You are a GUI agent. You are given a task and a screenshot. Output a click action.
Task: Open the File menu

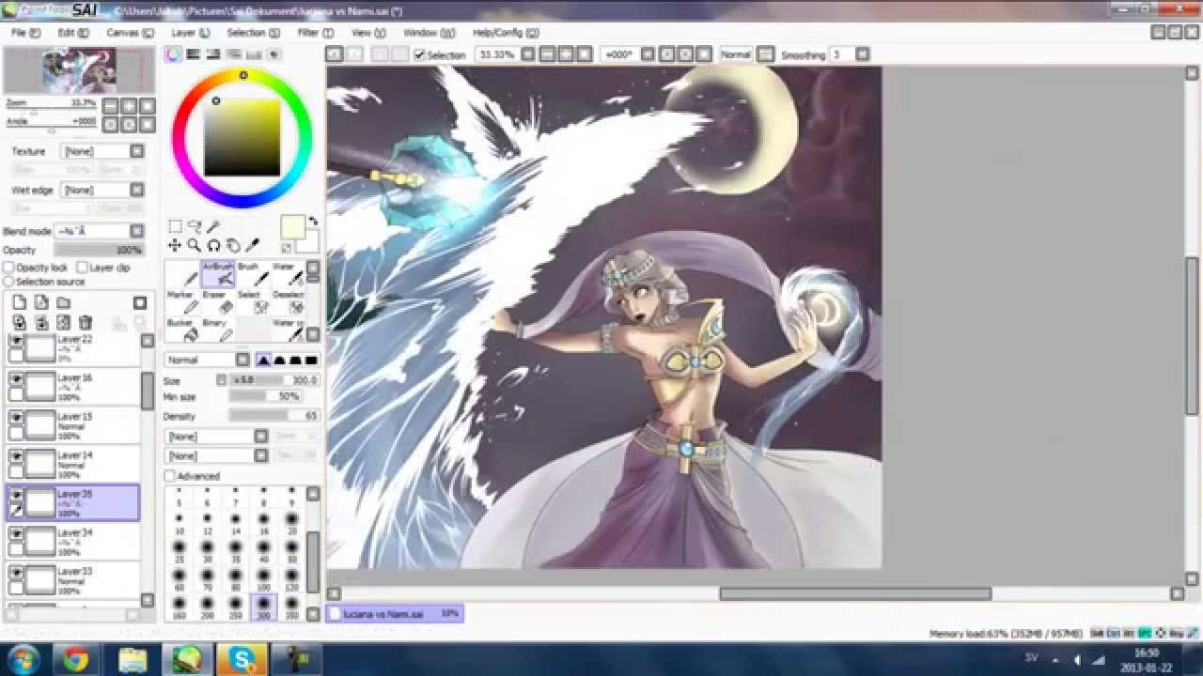click(25, 32)
